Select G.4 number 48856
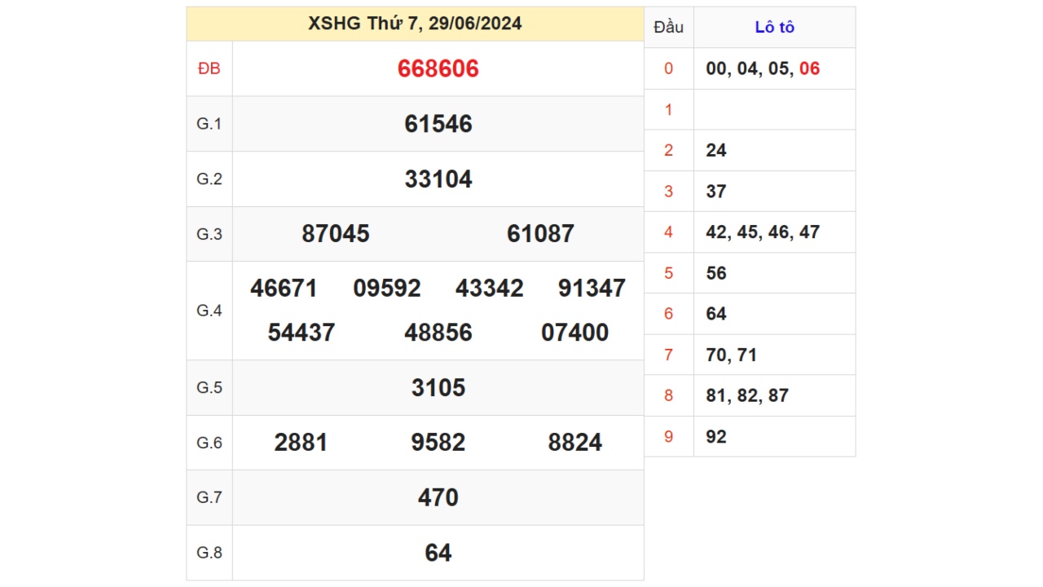 click(x=438, y=333)
